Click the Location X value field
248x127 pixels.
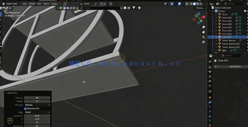pos(37,116)
